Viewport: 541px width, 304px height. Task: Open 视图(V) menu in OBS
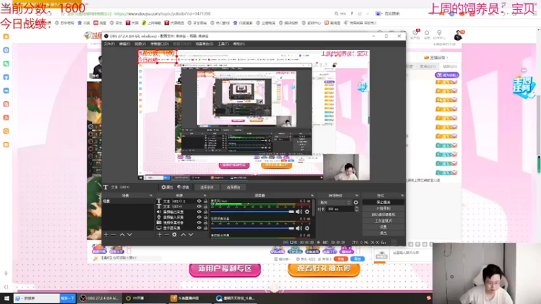[140, 44]
